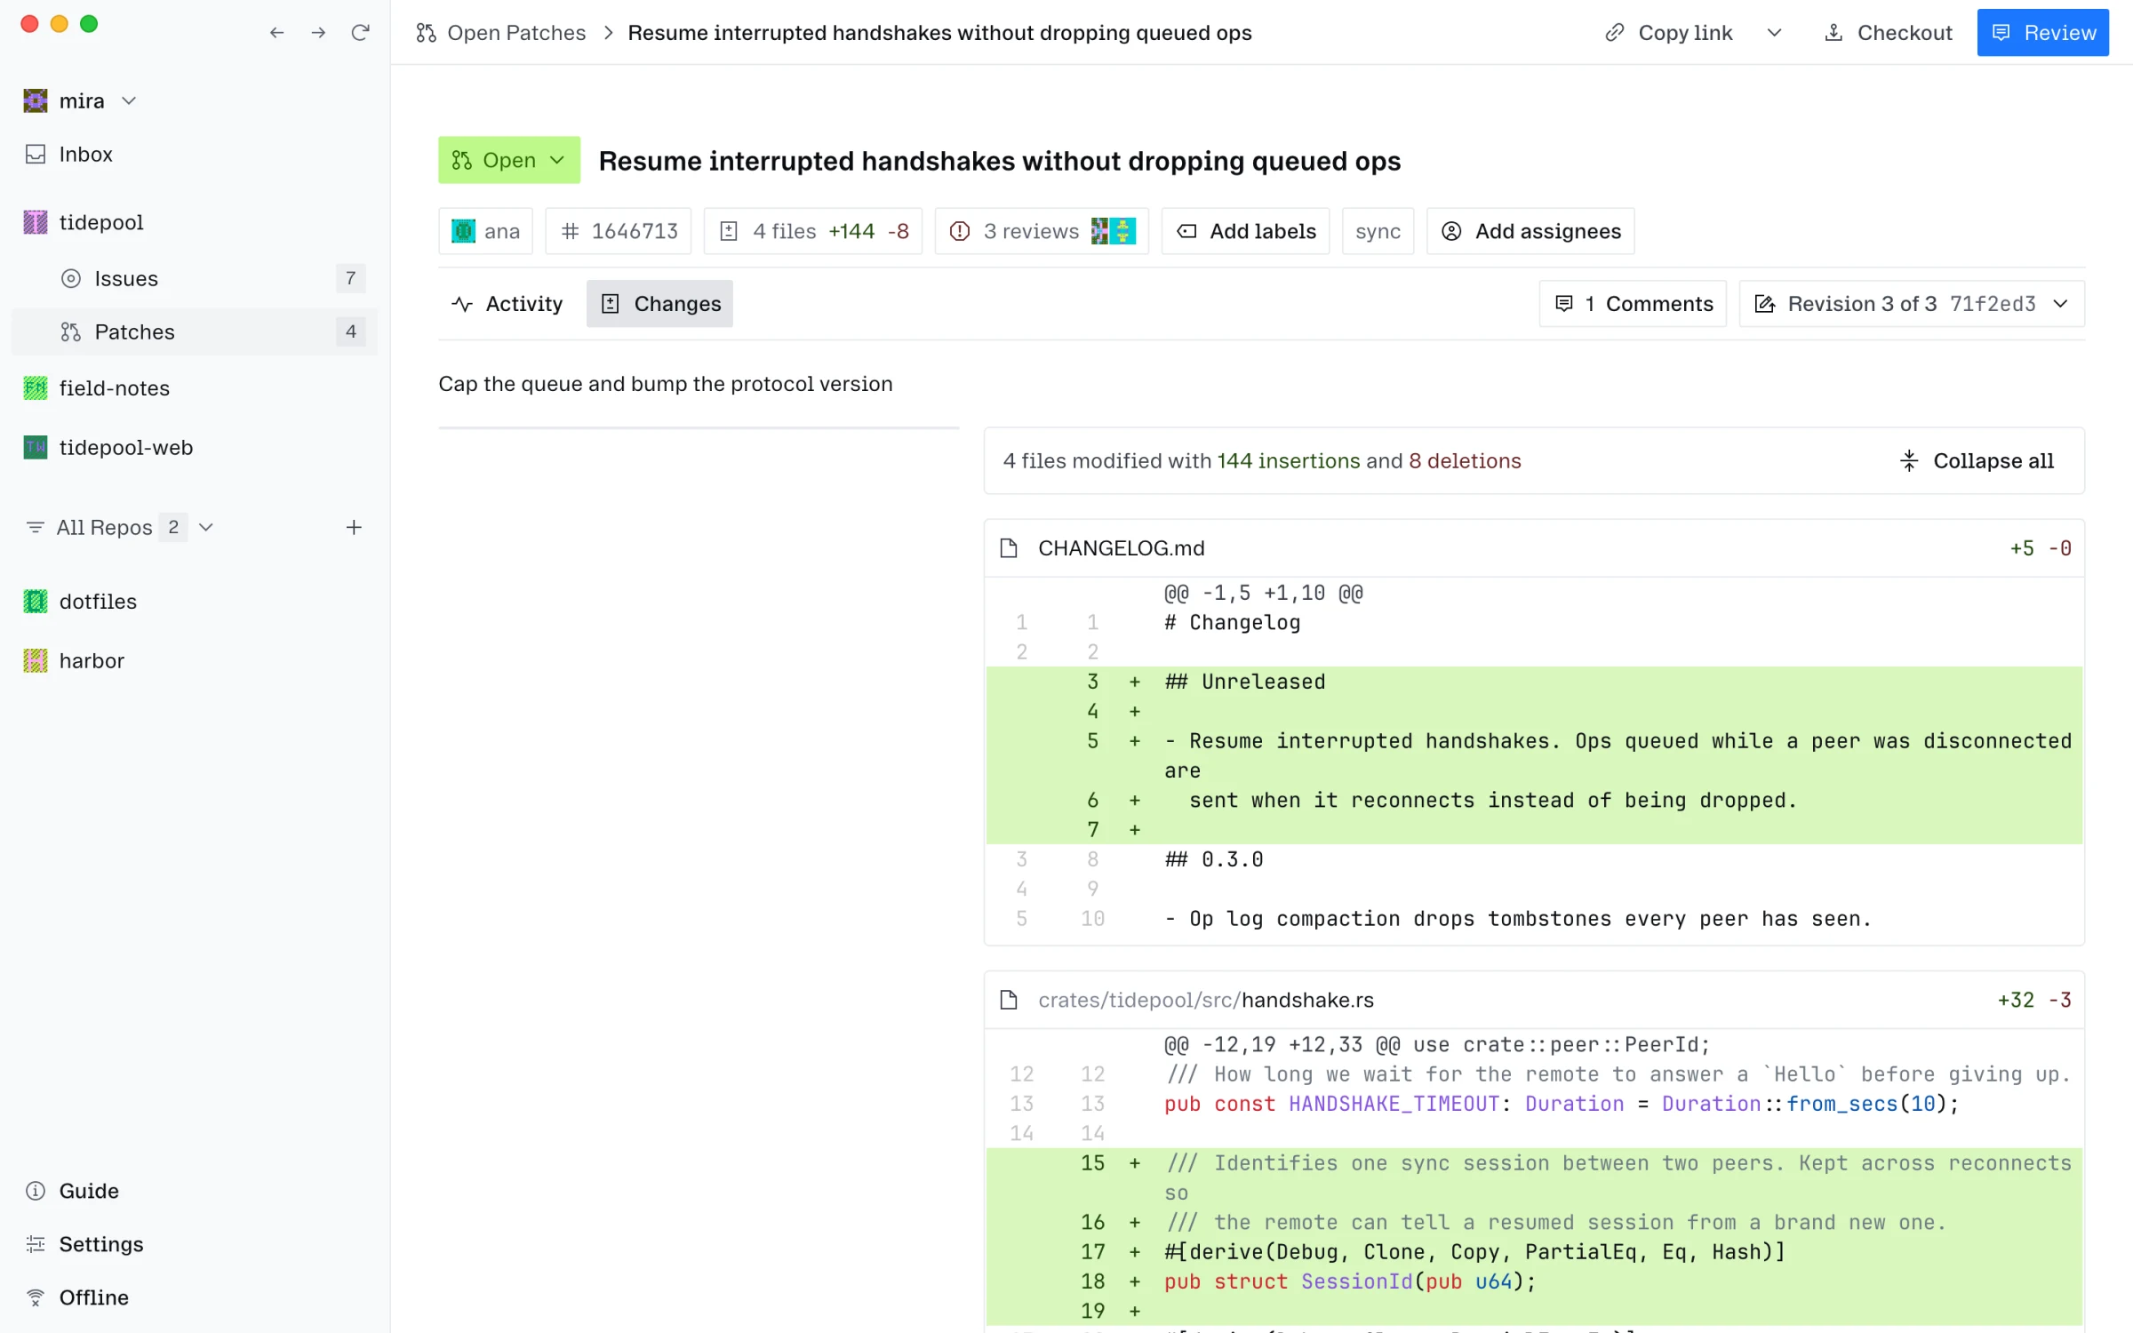This screenshot has width=2133, height=1333.
Task: Open the Inbox in the sidebar
Action: tap(195, 155)
